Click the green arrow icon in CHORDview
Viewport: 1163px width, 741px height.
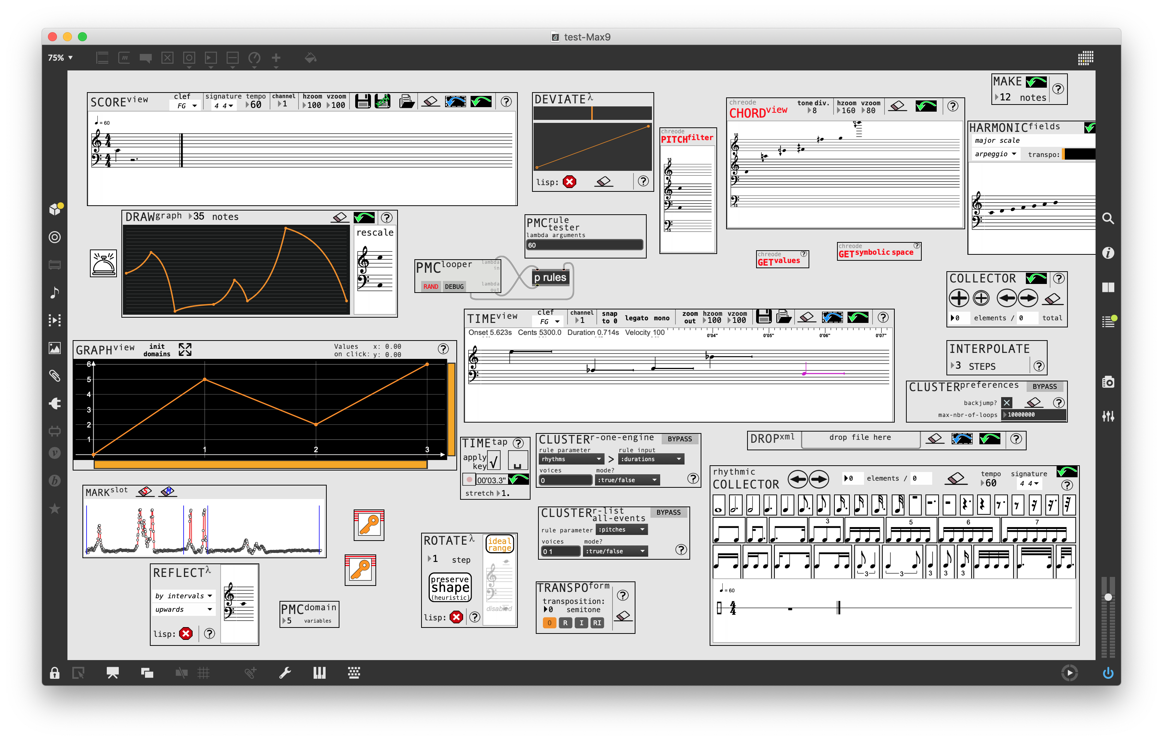click(x=925, y=106)
